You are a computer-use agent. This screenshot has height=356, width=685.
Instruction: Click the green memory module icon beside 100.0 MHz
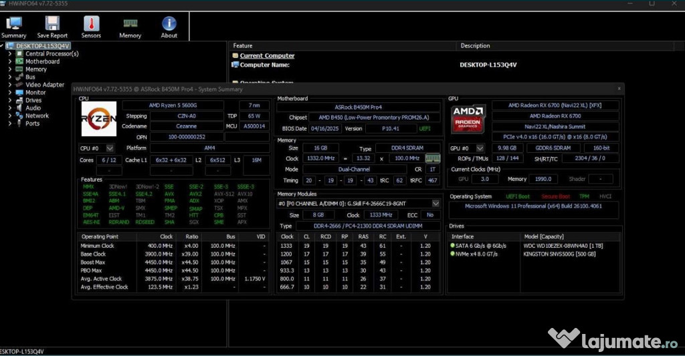[x=433, y=158]
